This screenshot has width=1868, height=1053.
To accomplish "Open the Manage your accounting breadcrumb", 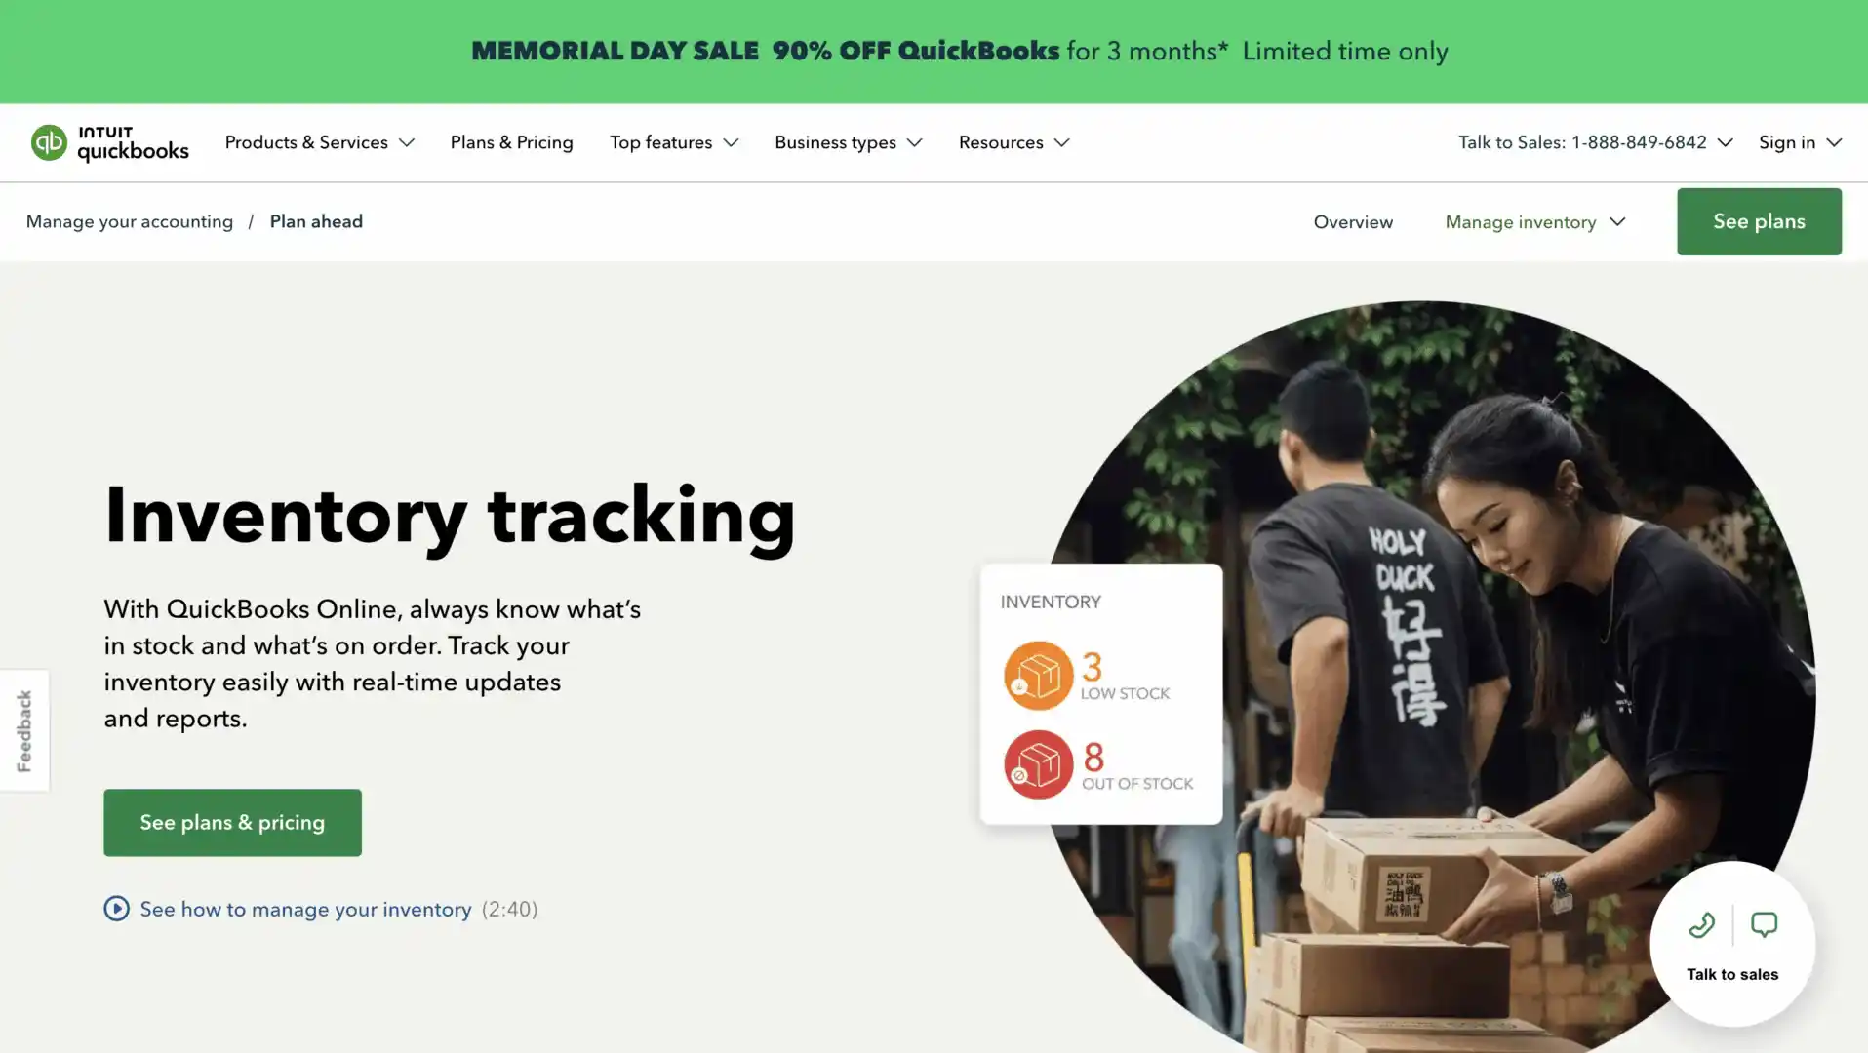I will pos(130,221).
